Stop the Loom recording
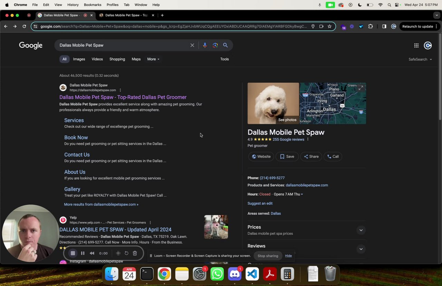This screenshot has width=442, height=286. pyautogui.click(x=73, y=253)
